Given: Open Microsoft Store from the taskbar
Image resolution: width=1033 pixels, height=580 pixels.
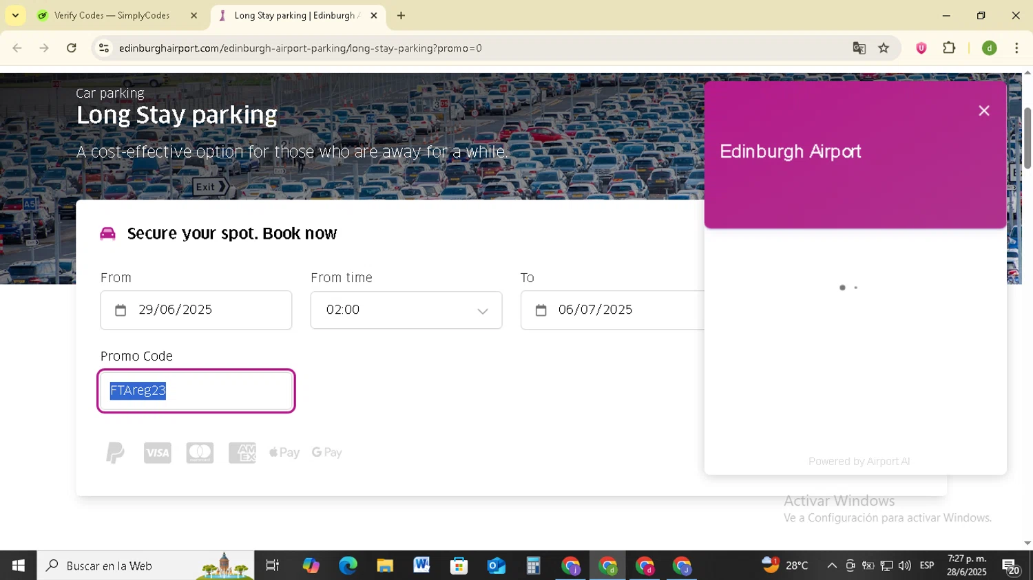Looking at the screenshot, I should [x=459, y=566].
